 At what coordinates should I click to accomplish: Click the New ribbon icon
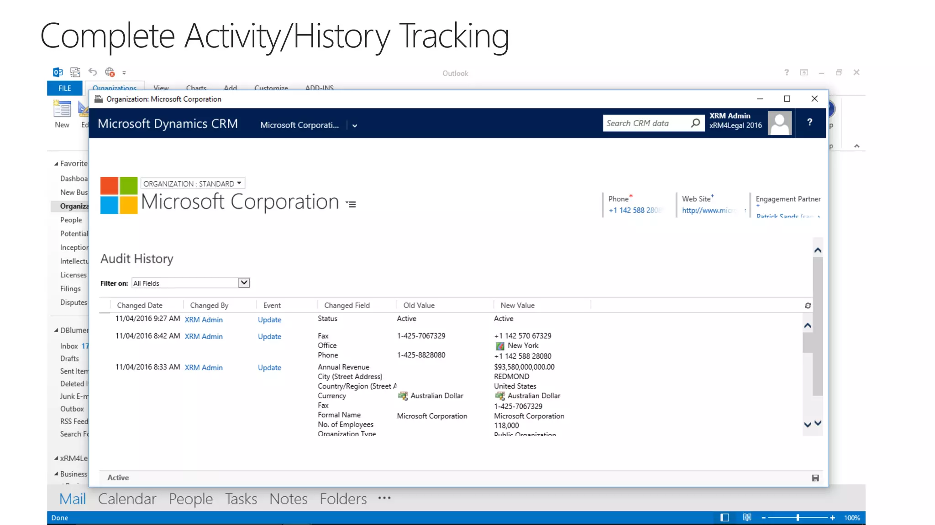pos(62,114)
